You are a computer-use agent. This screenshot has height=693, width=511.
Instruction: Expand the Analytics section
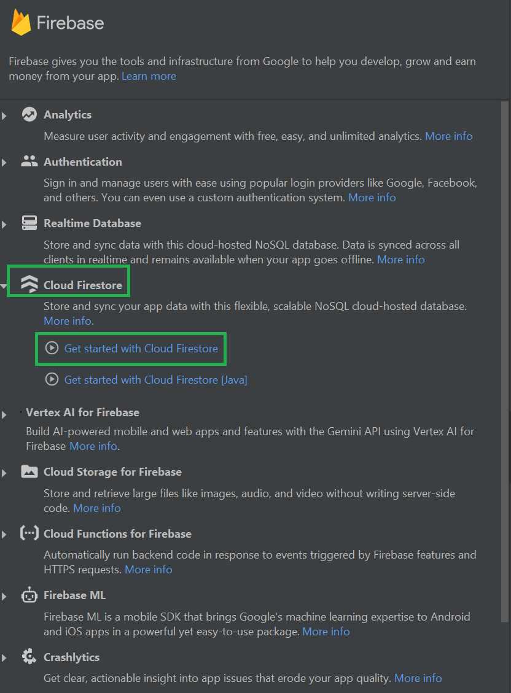[4, 115]
